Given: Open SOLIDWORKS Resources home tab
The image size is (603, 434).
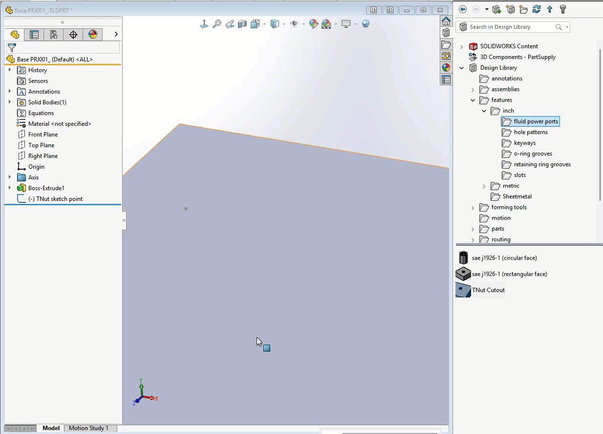Looking at the screenshot, I should coord(446,21).
